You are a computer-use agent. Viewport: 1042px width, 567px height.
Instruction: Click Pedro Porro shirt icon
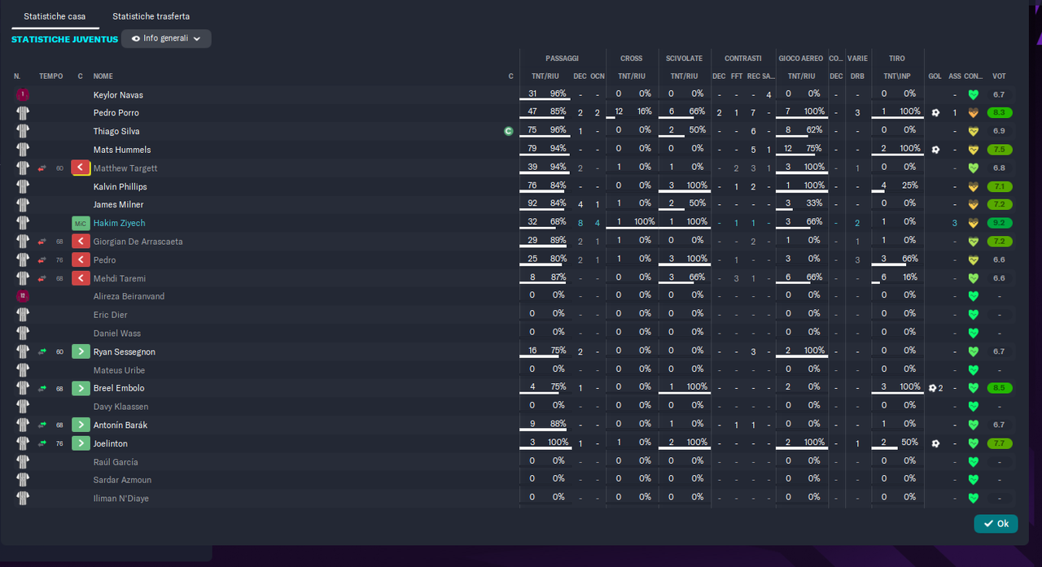23,113
